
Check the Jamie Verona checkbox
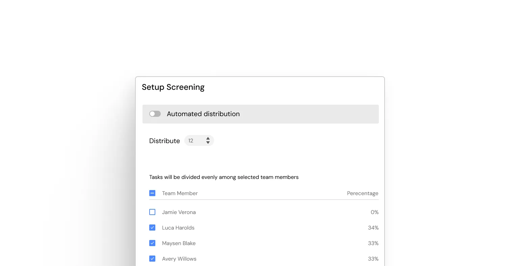pyautogui.click(x=152, y=212)
